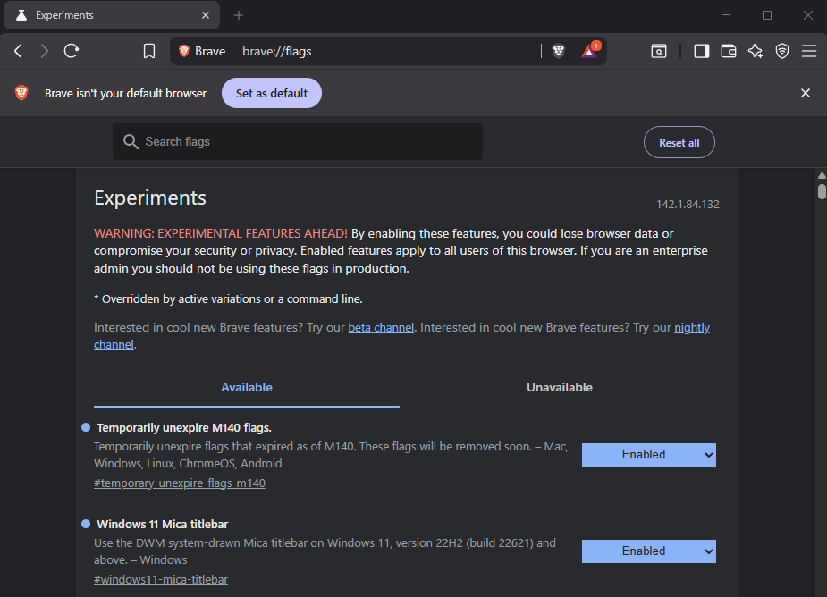Open the tab search icon in the toolbar
This screenshot has width=827, height=597.
(x=659, y=51)
